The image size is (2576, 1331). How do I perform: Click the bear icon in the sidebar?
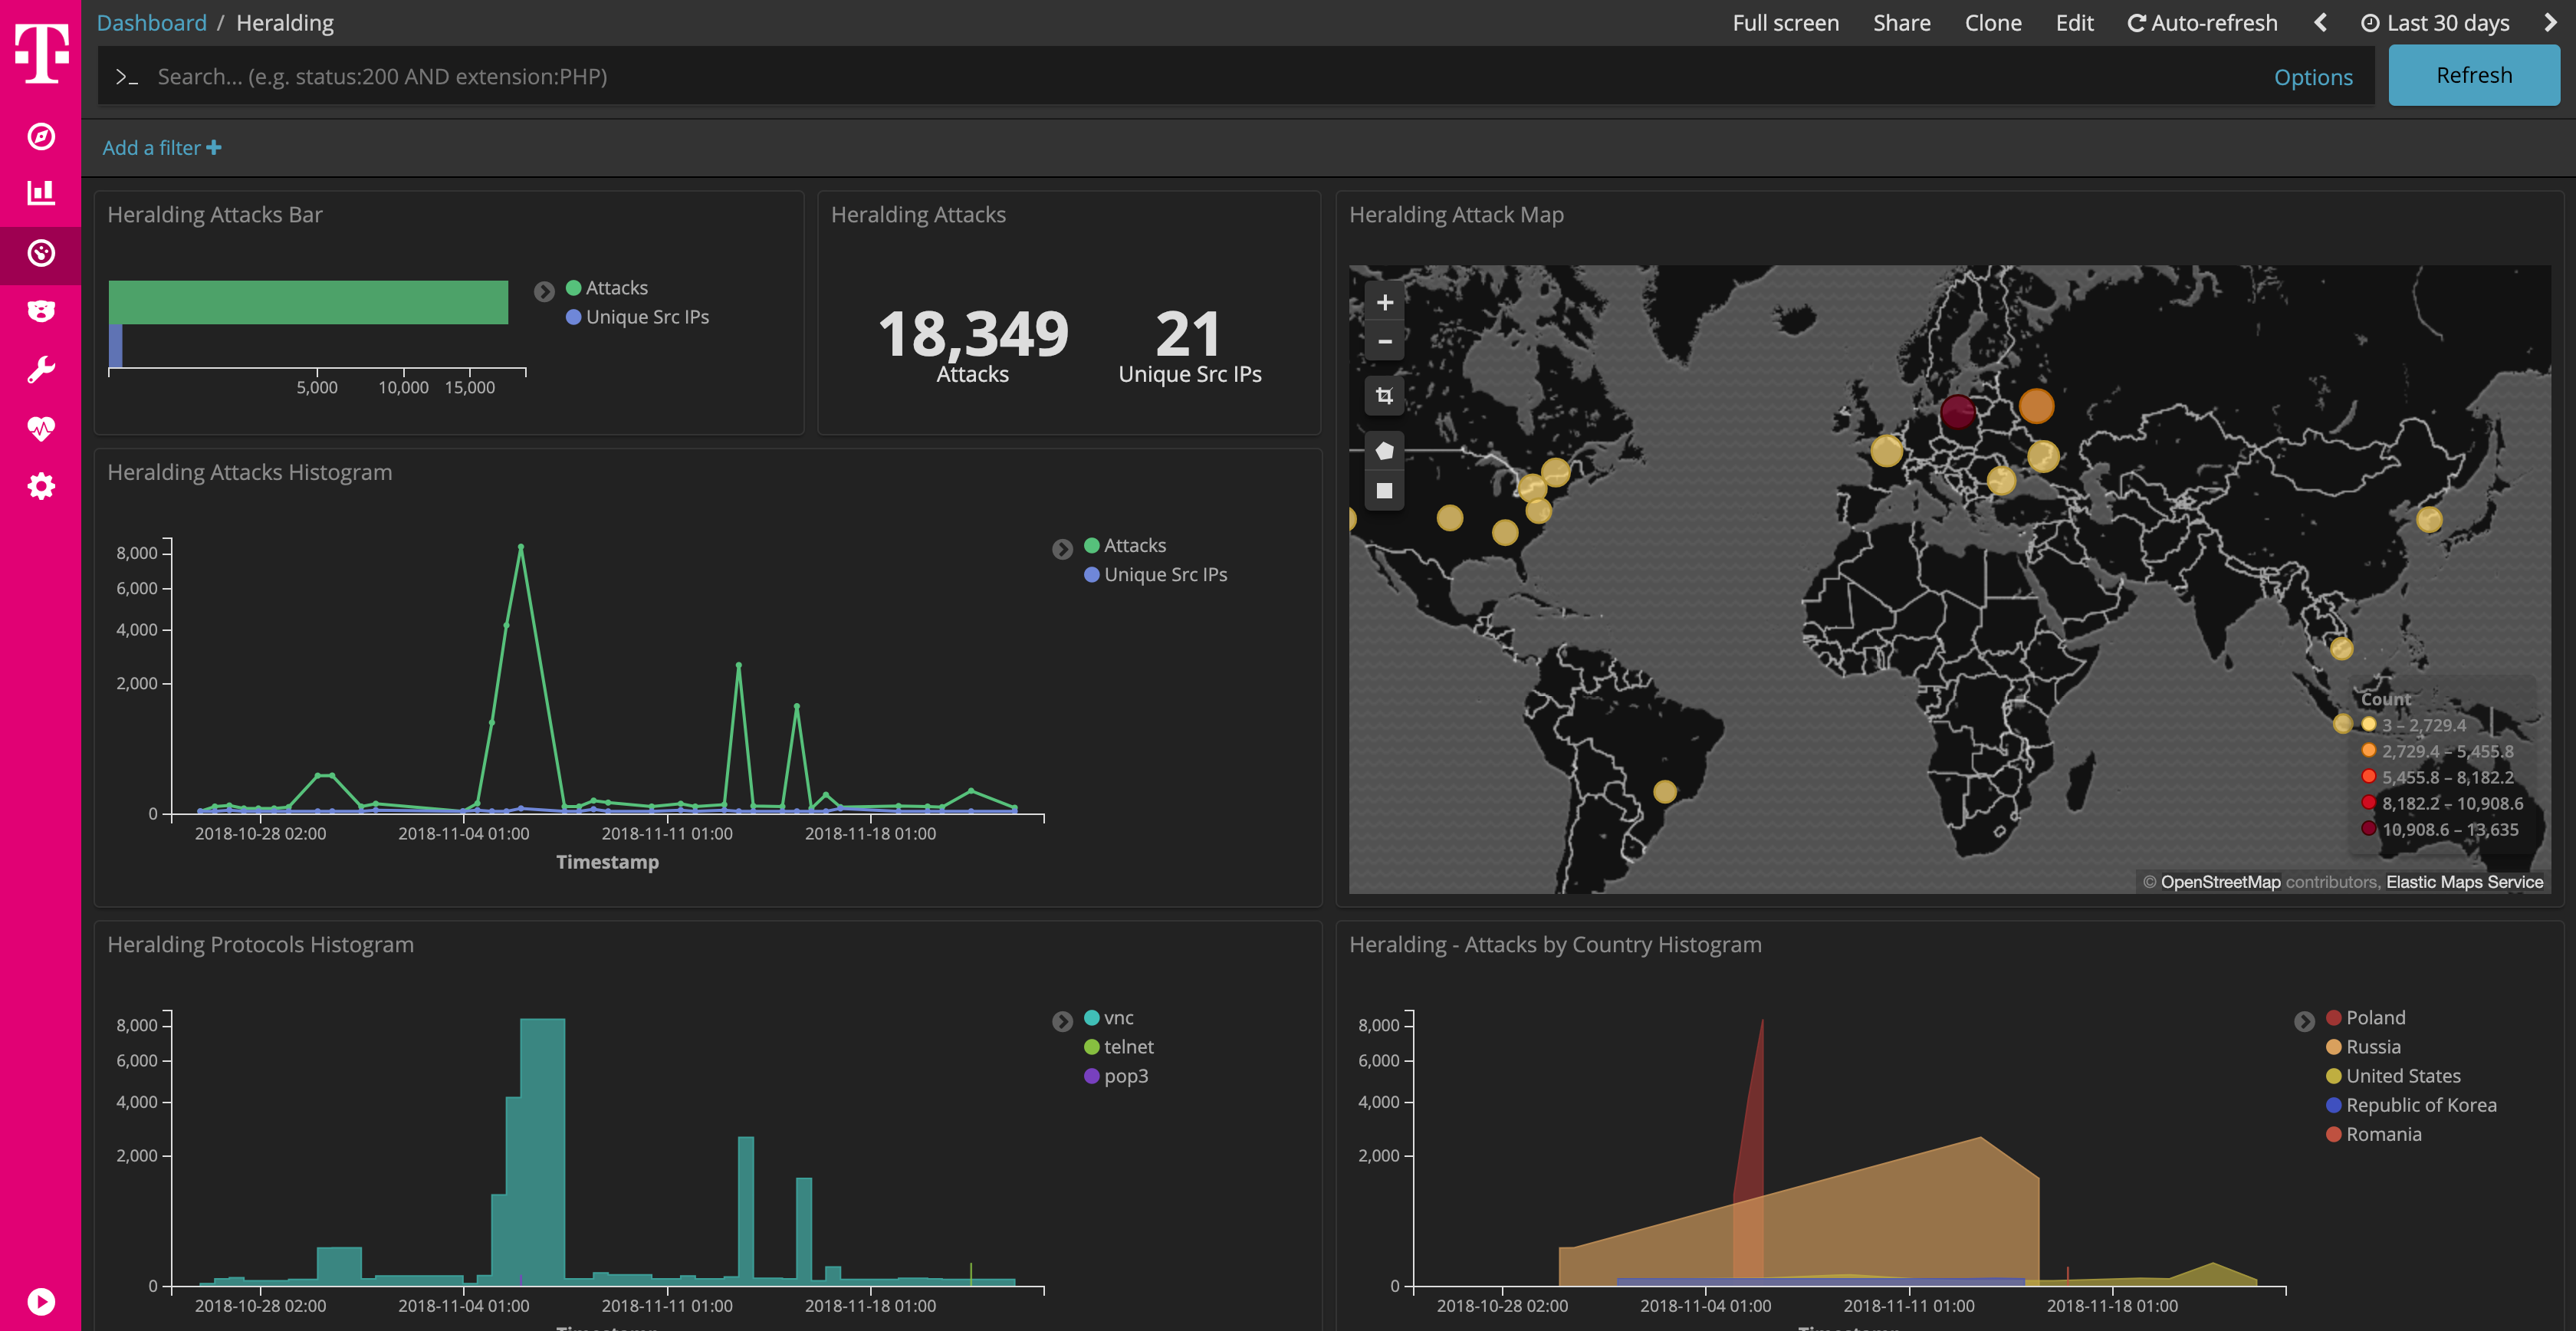point(41,311)
